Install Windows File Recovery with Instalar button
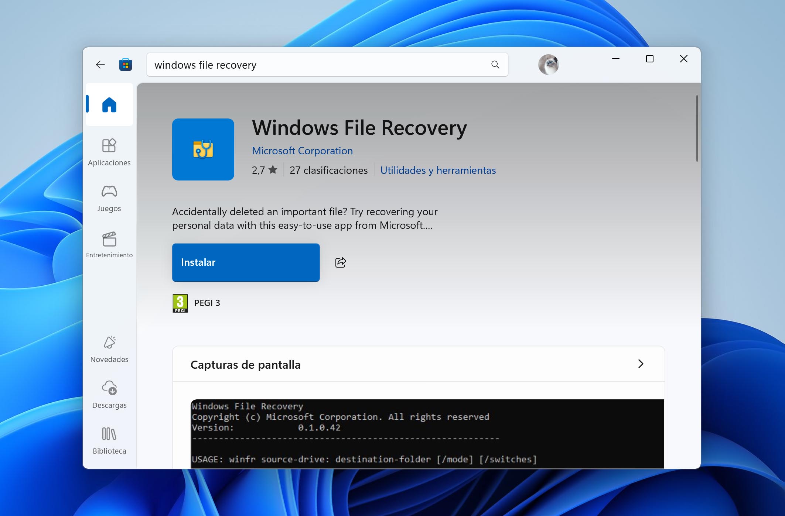Screen dimensions: 785x516 tap(246, 262)
